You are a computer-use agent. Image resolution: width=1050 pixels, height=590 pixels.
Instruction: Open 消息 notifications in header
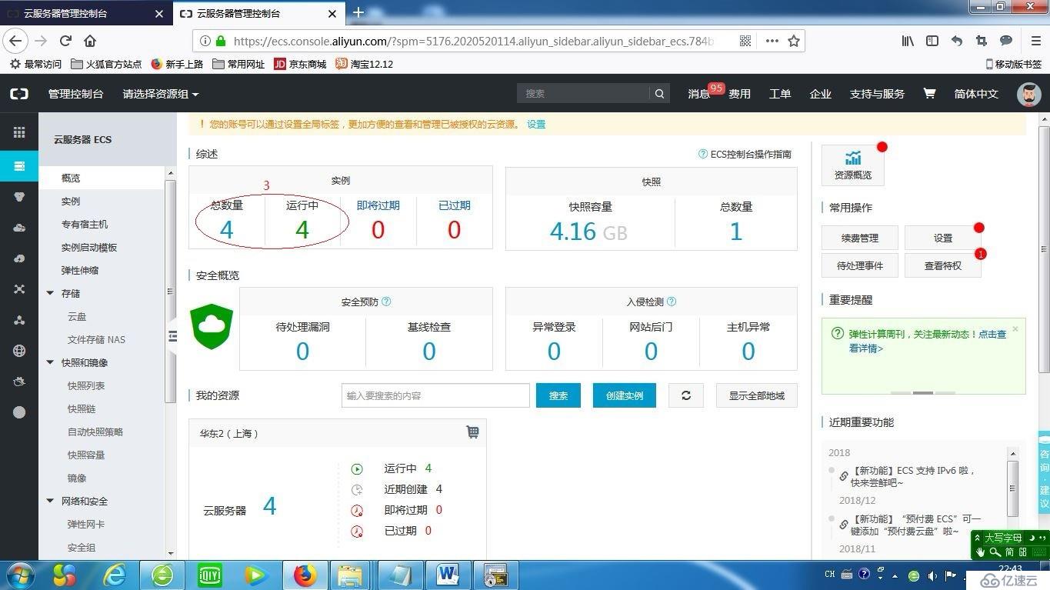tap(698, 94)
